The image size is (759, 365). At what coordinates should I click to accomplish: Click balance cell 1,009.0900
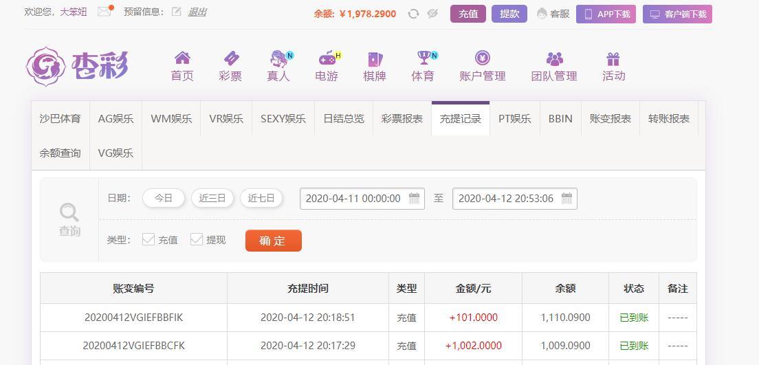point(565,346)
